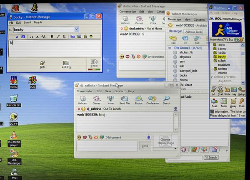The width and height of the screenshot is (250, 180).
Task: Toggle underline in becky message toolbar
Action: click(x=64, y=37)
